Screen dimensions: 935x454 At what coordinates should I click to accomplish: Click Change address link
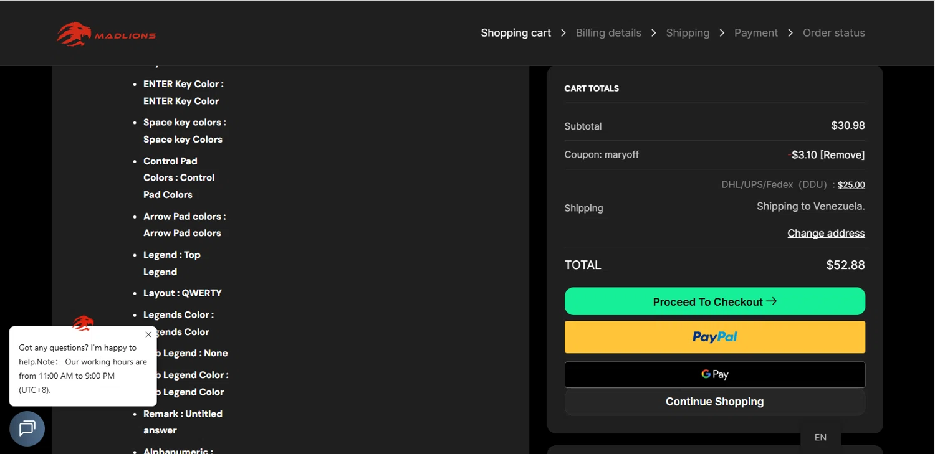(x=826, y=234)
